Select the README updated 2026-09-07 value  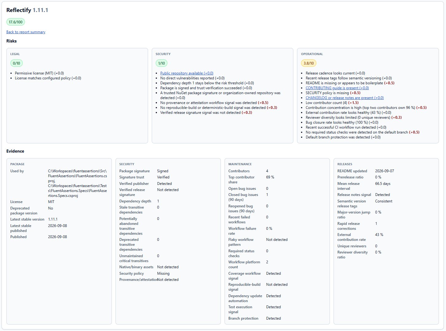tap(385, 171)
